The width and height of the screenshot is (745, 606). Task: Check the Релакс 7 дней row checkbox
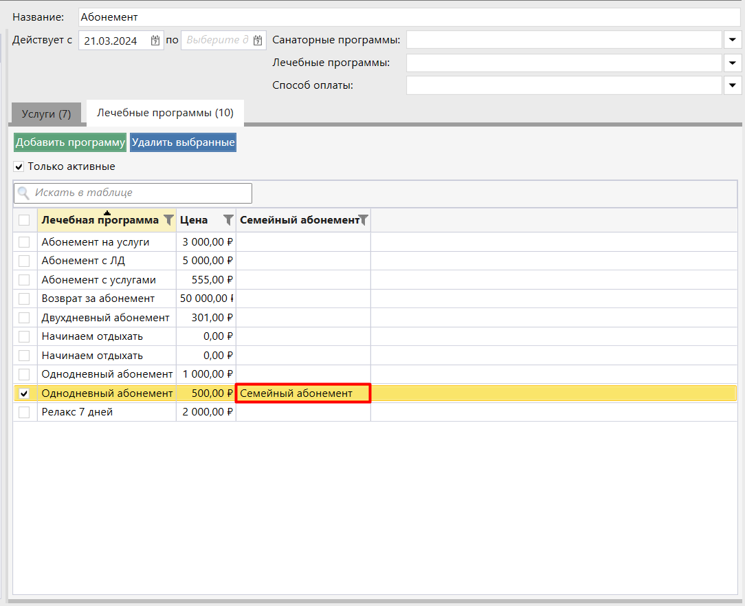coord(25,412)
